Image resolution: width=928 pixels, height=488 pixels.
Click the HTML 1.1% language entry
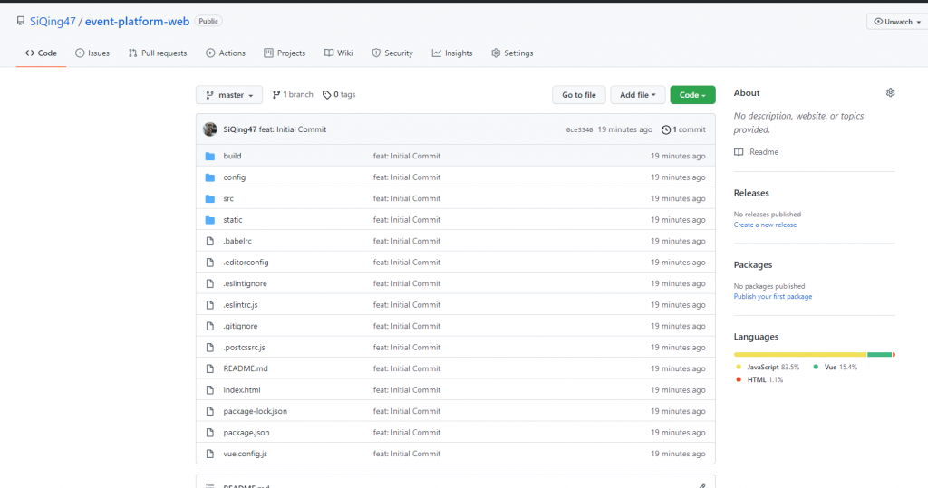(759, 379)
